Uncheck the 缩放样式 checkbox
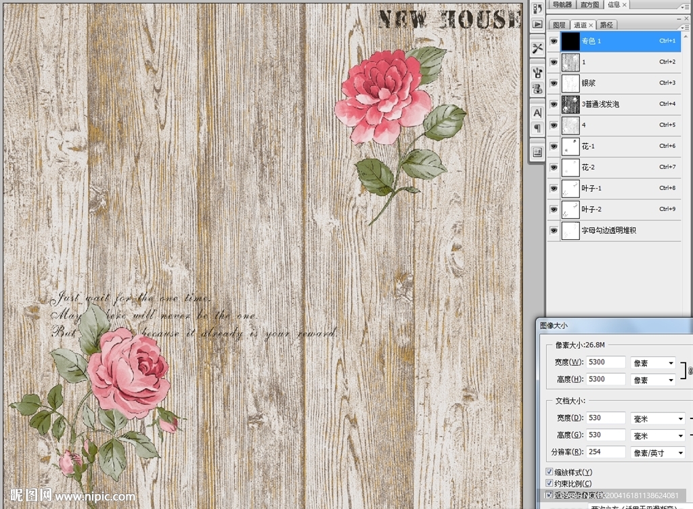This screenshot has height=509, width=693. 549,472
